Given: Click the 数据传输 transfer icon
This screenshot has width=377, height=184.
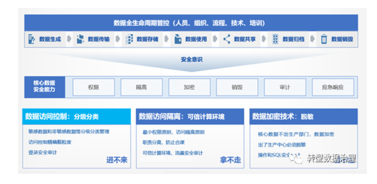Looking at the screenshot, I should pyautogui.click(x=81, y=39).
